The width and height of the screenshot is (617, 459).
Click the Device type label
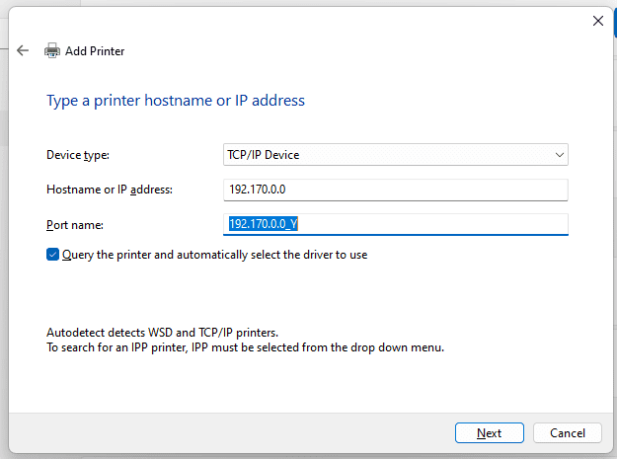pos(78,155)
